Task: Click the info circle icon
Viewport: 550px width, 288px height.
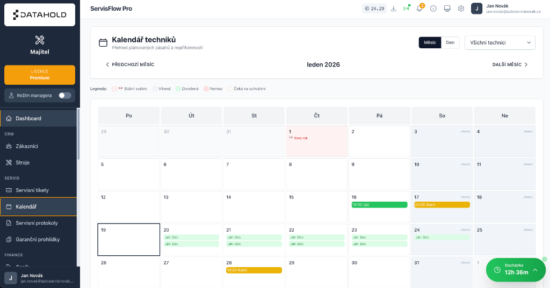Action: (433, 9)
